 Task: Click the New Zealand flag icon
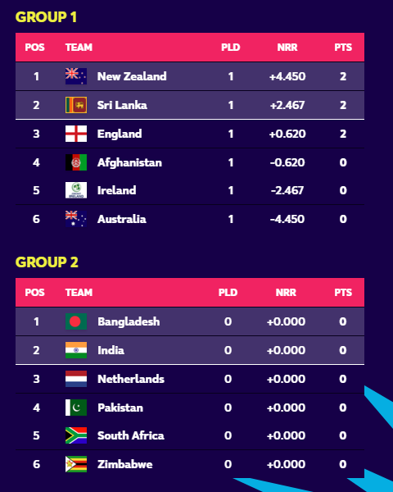point(76,76)
